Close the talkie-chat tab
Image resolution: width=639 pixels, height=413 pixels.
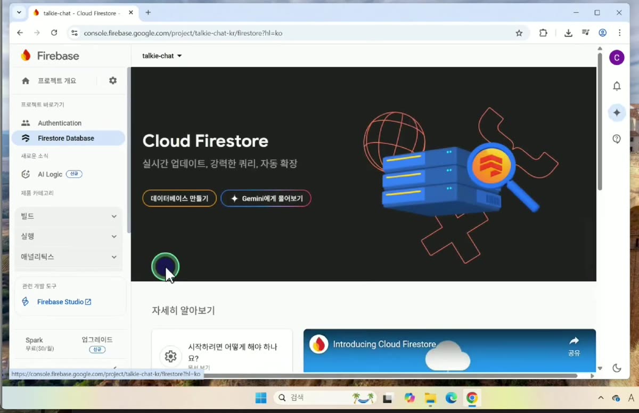[x=130, y=12]
